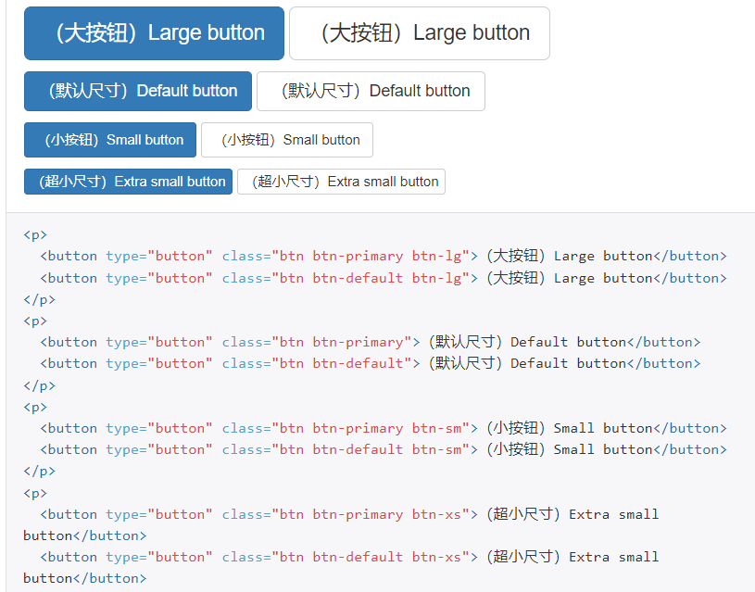Click the blue Extra small button
The height and width of the screenshot is (592, 755).
click(128, 182)
